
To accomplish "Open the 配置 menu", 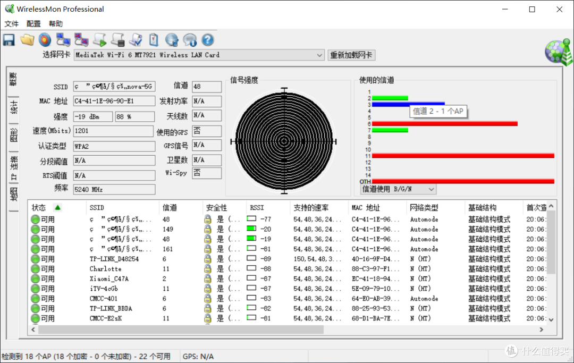I will pos(33,24).
